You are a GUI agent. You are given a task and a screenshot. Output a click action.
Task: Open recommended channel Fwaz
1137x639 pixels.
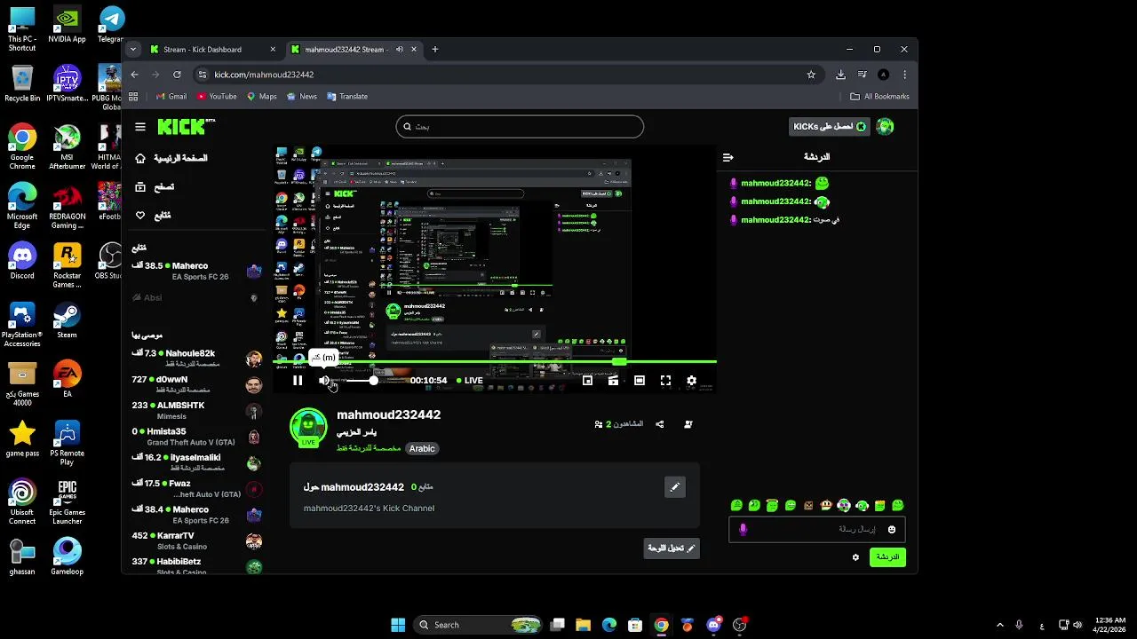196,489
